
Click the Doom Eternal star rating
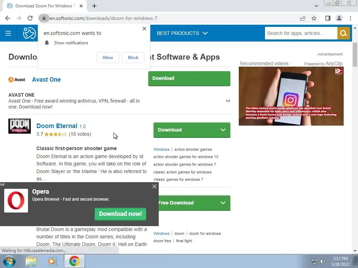56,134
